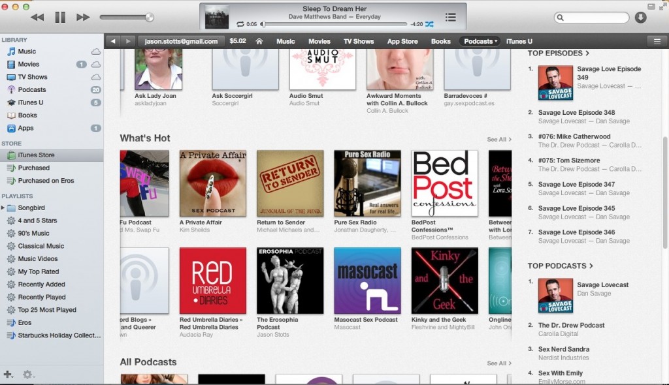Click the cloud icon beside TV Shows
Image resolution: width=669 pixels, height=385 pixels.
click(x=95, y=77)
